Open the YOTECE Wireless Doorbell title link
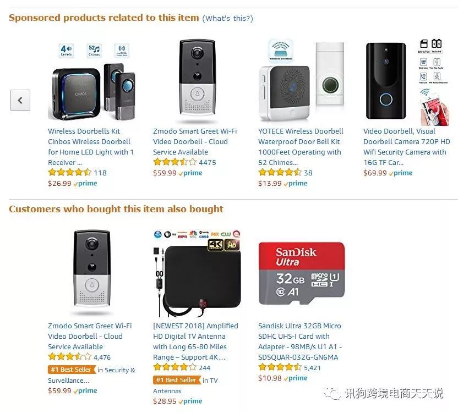 click(x=301, y=146)
